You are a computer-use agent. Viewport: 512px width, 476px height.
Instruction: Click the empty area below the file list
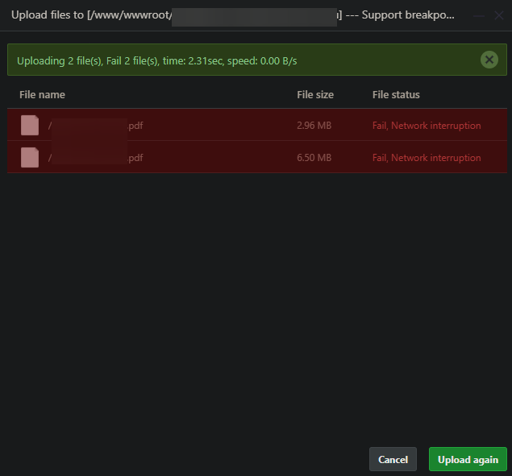pos(256,306)
